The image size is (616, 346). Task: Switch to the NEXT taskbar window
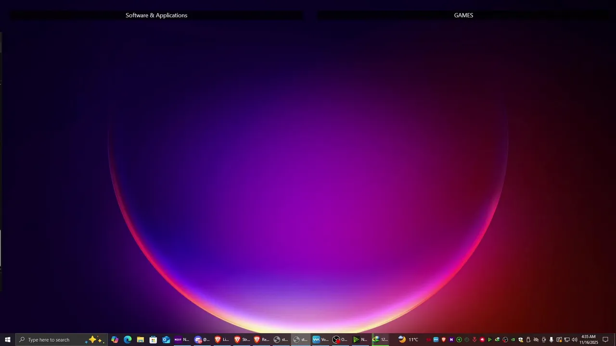coord(182,340)
